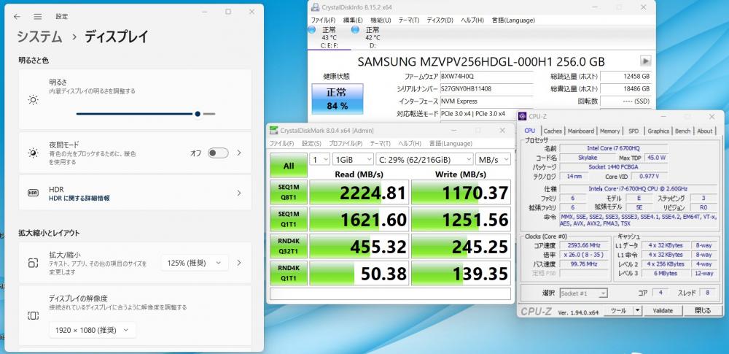Image resolution: width=729 pixels, height=354 pixels.
Task: Open CrystalDiskInfo 機能(U) menu
Action: (x=381, y=20)
